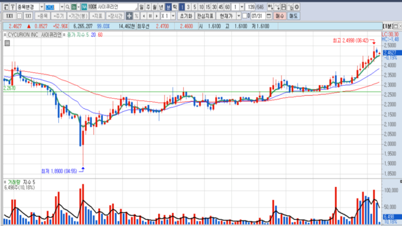The height and width of the screenshot is (226, 402).
Task: Click the 거래량 legend marker square
Action: click(5, 182)
